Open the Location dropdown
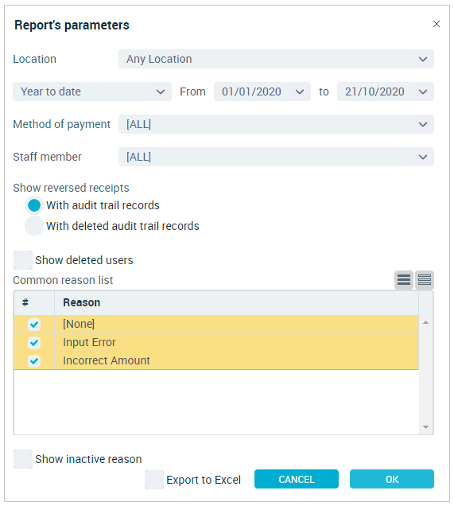The height and width of the screenshot is (506, 454). tap(276, 59)
